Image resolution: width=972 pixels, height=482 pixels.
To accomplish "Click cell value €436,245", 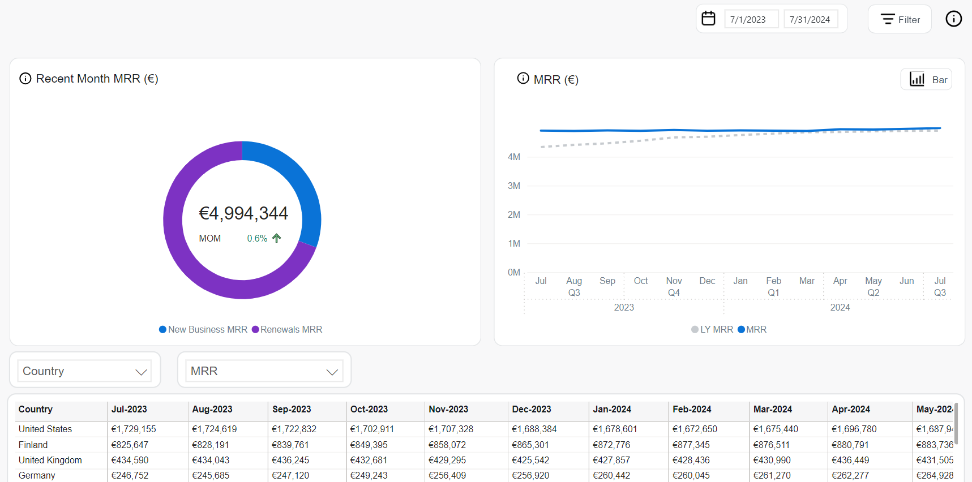I will 290,460.
